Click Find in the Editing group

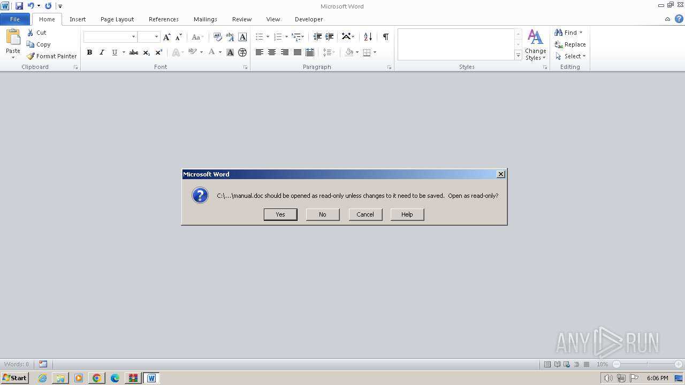point(566,33)
